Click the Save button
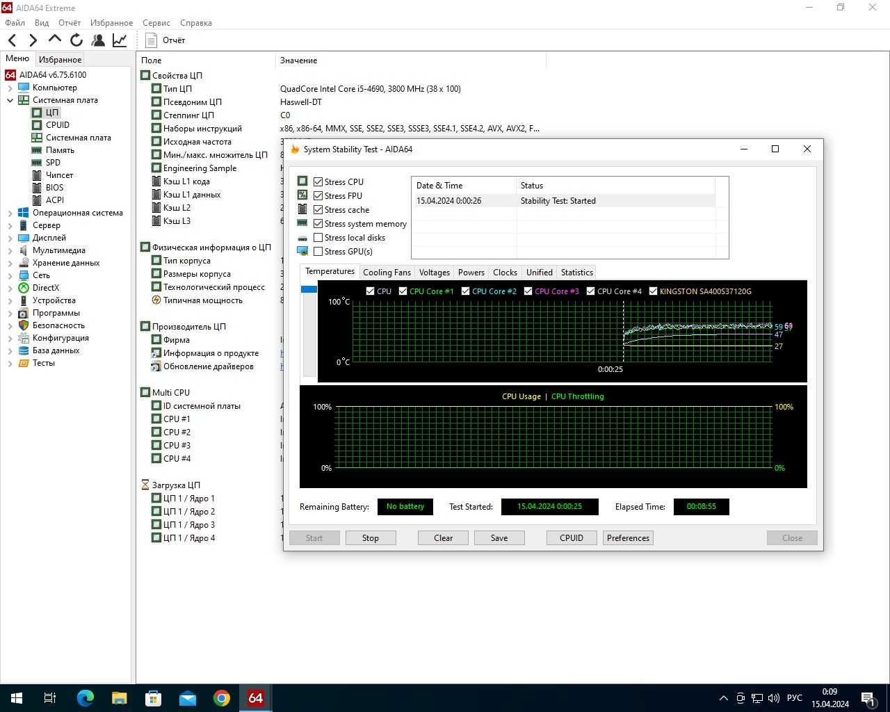The image size is (890, 712). click(499, 538)
